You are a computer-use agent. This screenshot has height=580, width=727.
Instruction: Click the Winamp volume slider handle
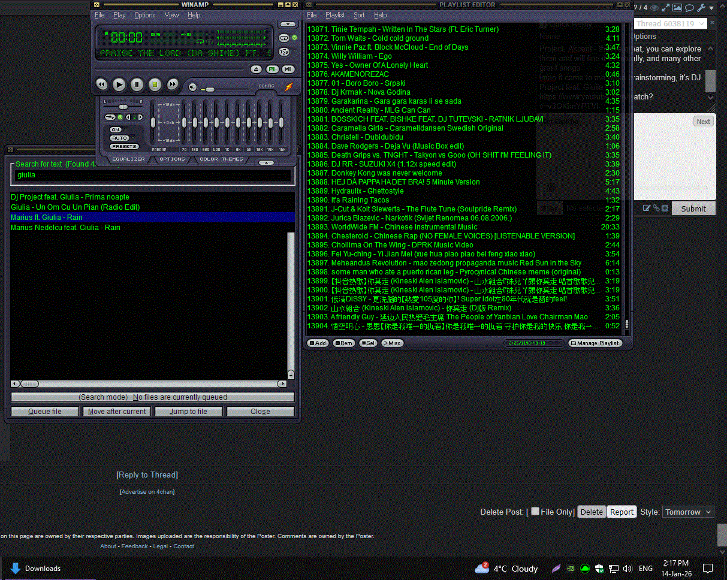pyautogui.click(x=210, y=89)
